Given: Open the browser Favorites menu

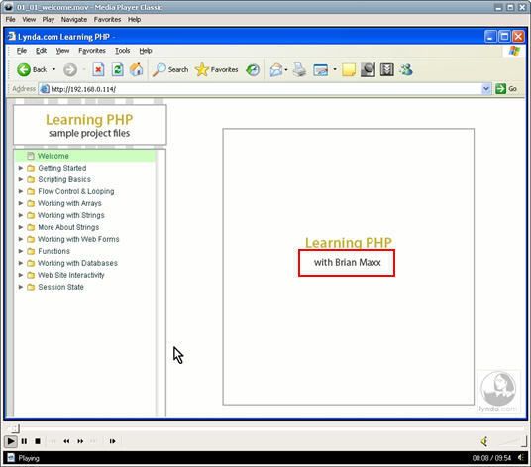Looking at the screenshot, I should 92,51.
